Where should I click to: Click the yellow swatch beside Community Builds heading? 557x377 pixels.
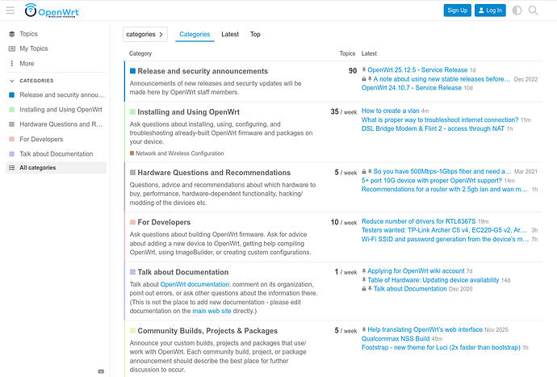[x=133, y=331]
